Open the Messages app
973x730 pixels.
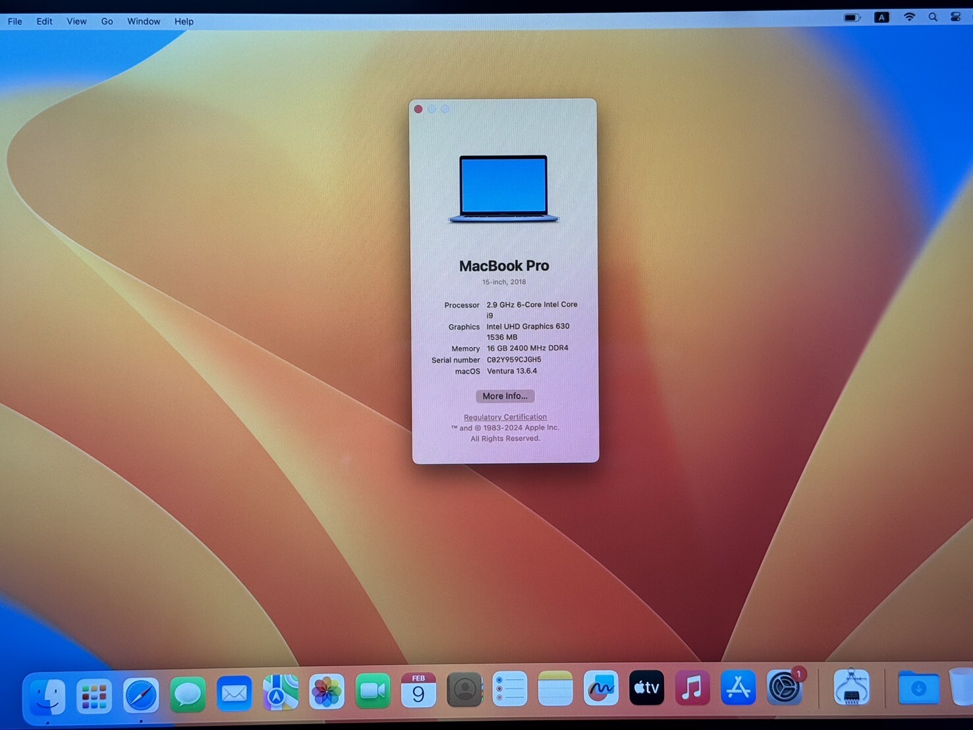click(x=188, y=695)
